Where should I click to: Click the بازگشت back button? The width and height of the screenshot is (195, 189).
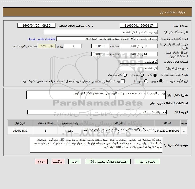click(x=58, y=162)
